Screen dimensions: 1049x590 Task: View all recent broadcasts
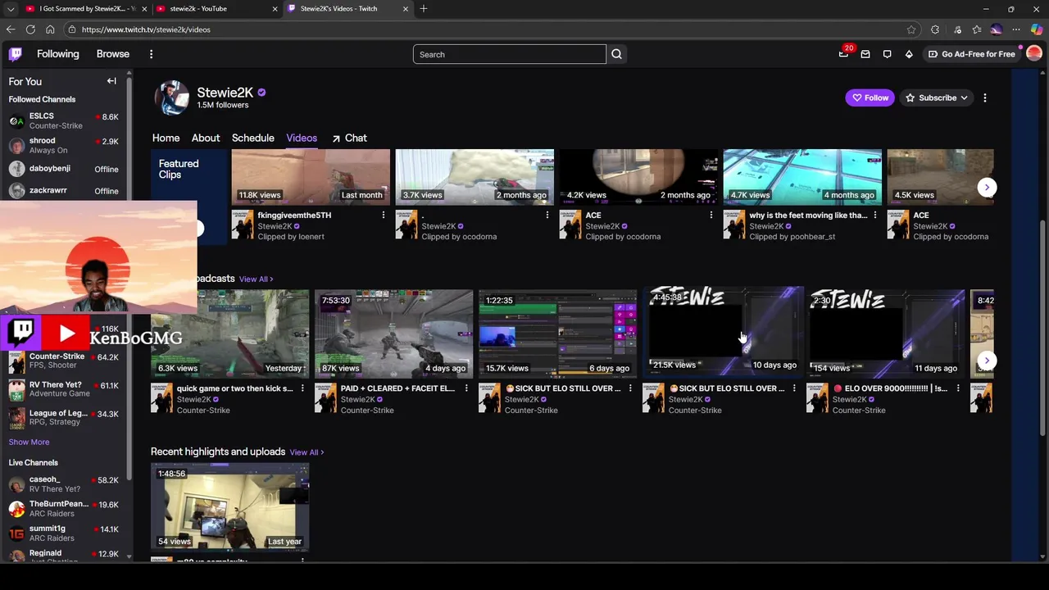pyautogui.click(x=256, y=279)
